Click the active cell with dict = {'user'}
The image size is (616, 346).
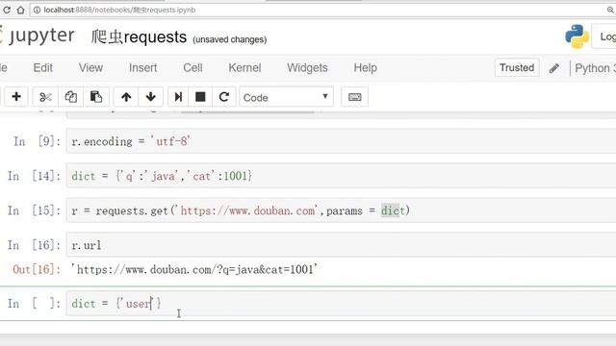coord(341,304)
